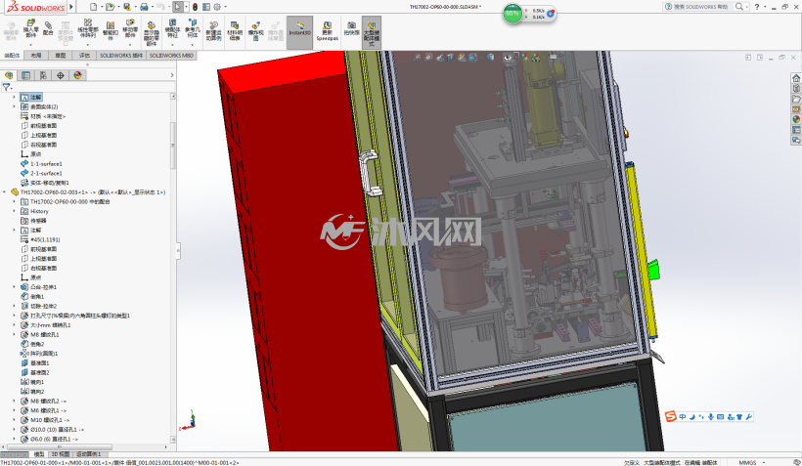Click the 插入零部件 (Insert Components) tool
This screenshot has width=802, height=466.
click(x=30, y=28)
